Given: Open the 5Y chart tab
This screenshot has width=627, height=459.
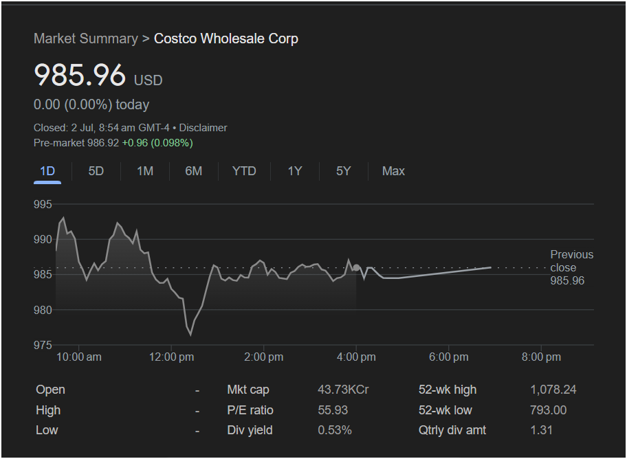Looking at the screenshot, I should coord(344,171).
